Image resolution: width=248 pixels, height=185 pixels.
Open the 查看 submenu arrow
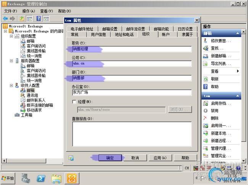click(238, 71)
